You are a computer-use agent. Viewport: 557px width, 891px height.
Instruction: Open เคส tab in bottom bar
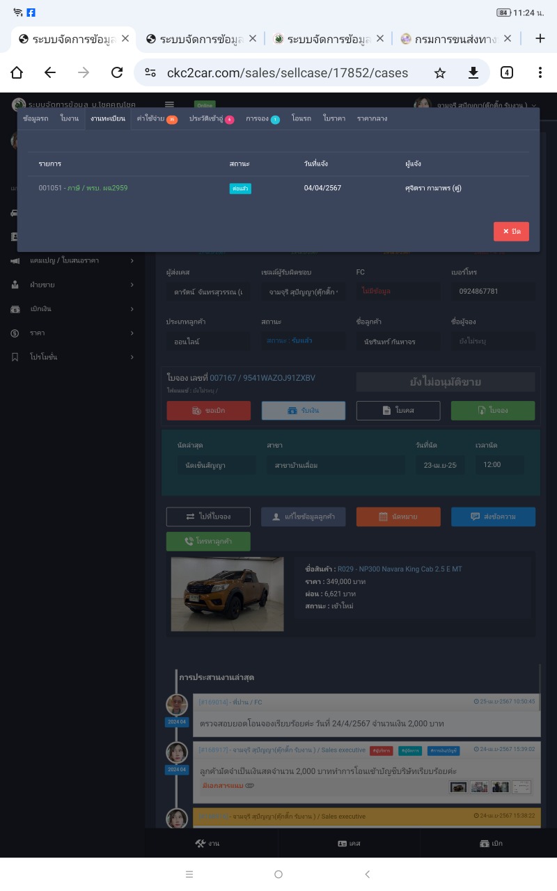click(x=349, y=843)
